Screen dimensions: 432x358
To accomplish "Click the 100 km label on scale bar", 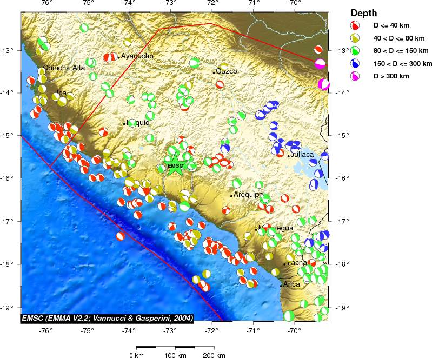I will pos(176,355).
